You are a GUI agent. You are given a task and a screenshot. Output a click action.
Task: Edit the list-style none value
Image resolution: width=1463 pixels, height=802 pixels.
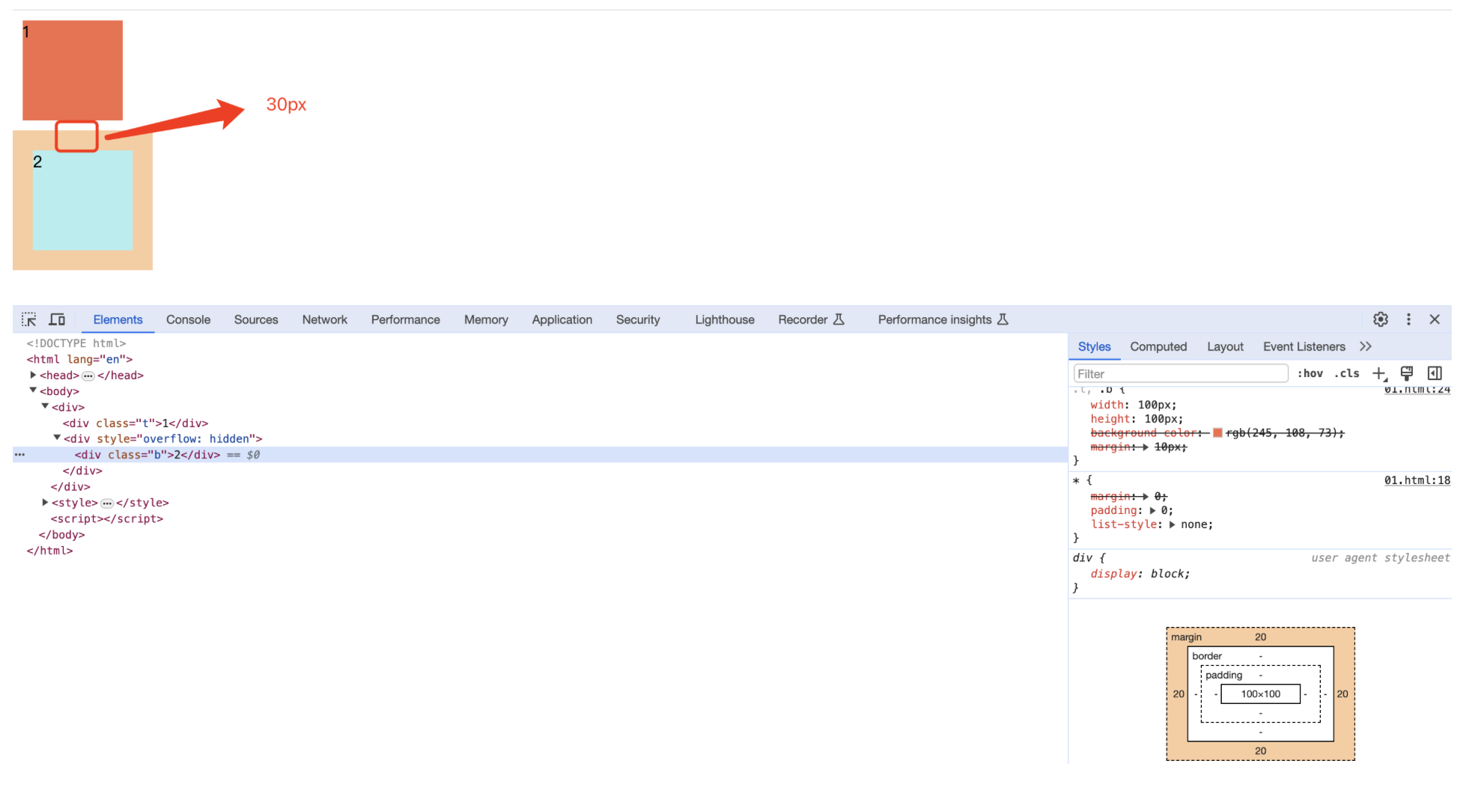pyautogui.click(x=1193, y=524)
